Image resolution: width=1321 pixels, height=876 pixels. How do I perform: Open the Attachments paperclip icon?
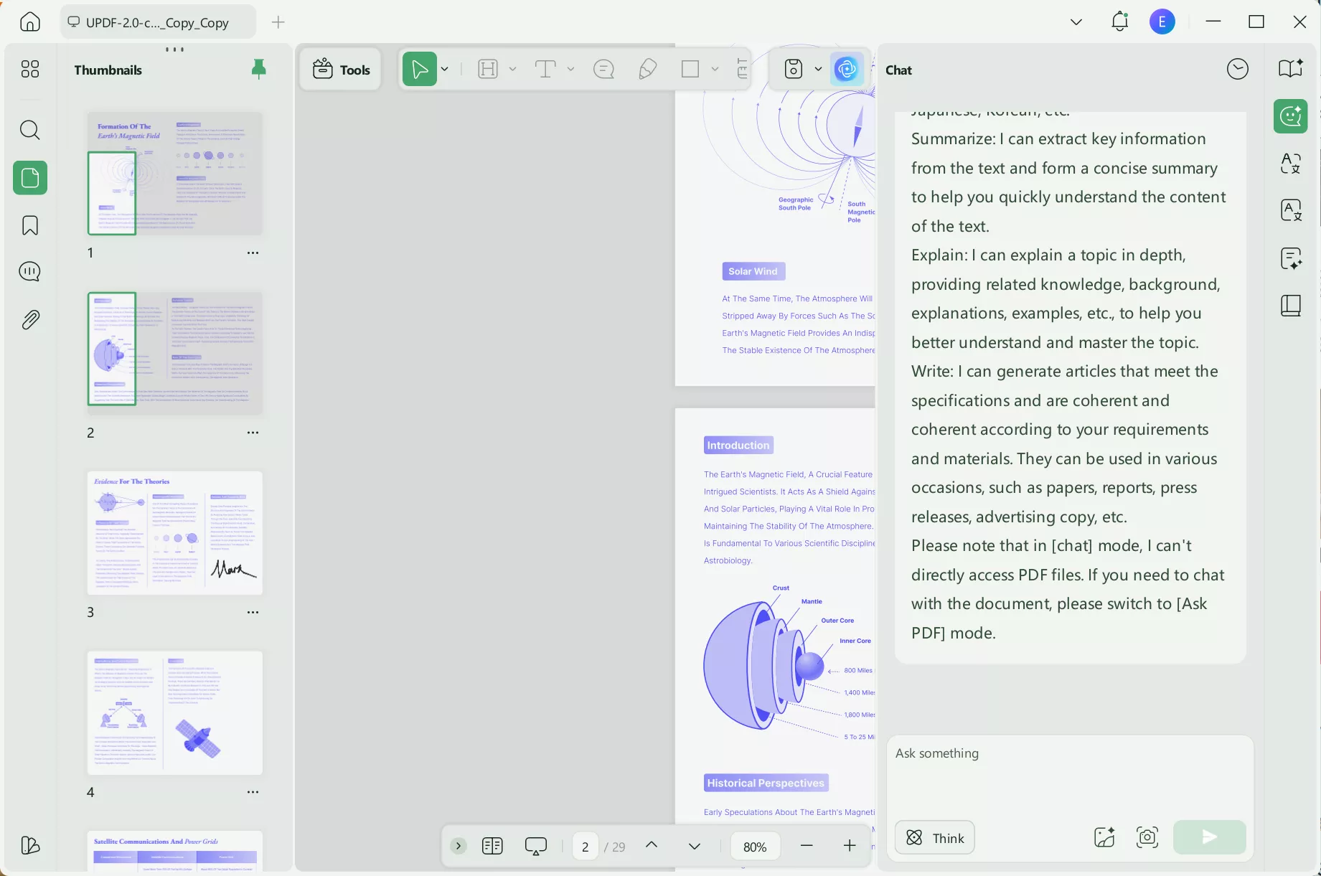tap(30, 319)
